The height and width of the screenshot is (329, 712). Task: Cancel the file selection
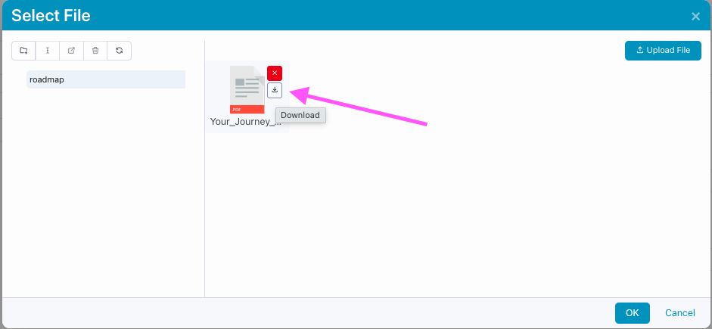(679, 313)
